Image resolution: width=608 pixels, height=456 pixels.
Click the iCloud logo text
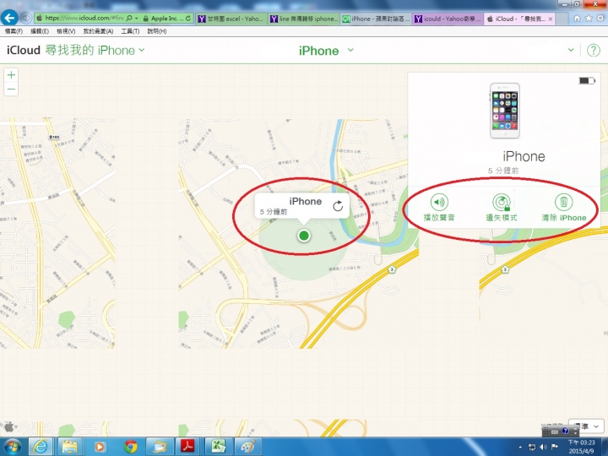click(24, 50)
